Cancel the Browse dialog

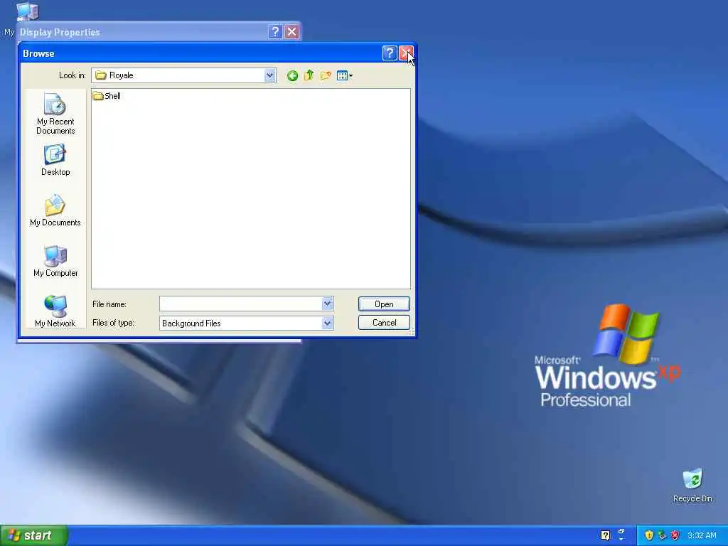[384, 323]
